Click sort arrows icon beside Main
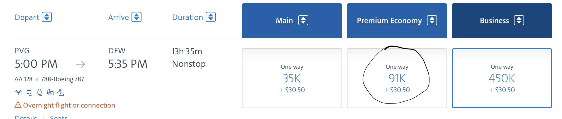This screenshot has height=119, width=562. pos(303,20)
